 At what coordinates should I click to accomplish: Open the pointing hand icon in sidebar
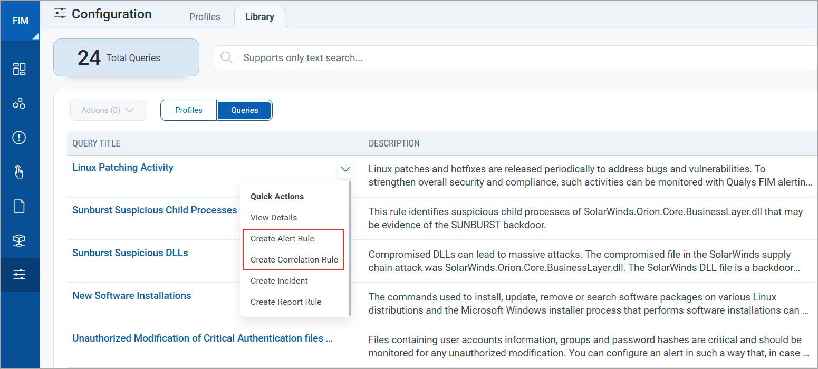20,172
